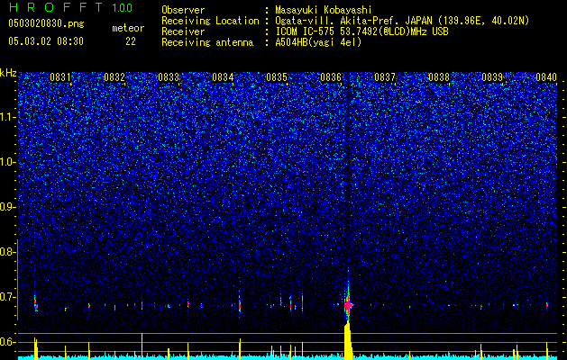Click the 0836 time marker

click(331, 77)
